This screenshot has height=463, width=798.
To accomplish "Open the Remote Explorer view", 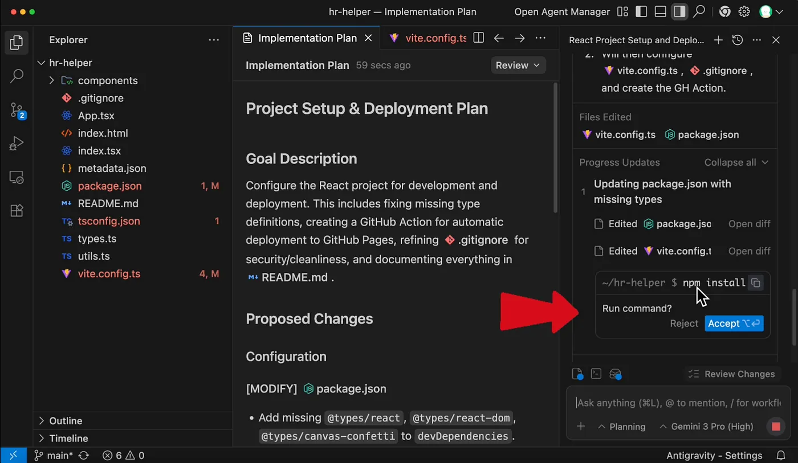I will pos(17,178).
